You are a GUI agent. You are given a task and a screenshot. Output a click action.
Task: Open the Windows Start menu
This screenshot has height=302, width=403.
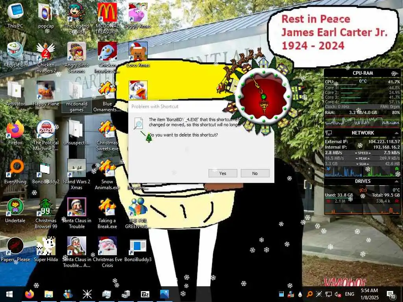pos(9,294)
